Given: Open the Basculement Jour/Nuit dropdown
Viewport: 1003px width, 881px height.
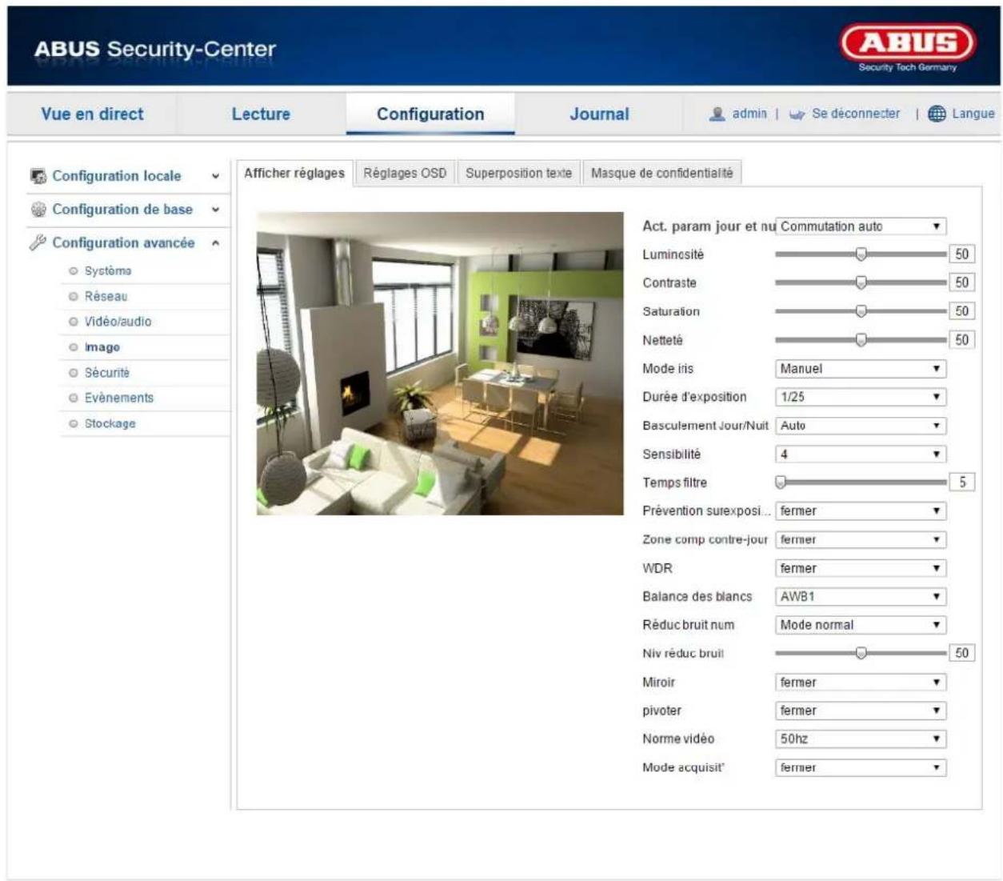Looking at the screenshot, I should 861,426.
